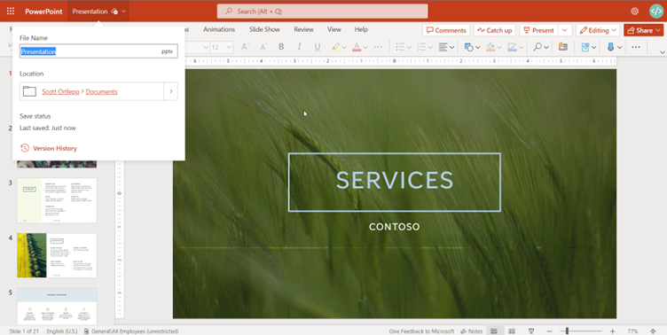This screenshot has height=335, width=667.
Task: Click the blue slide icon before Dictate
Action: click(x=585, y=47)
